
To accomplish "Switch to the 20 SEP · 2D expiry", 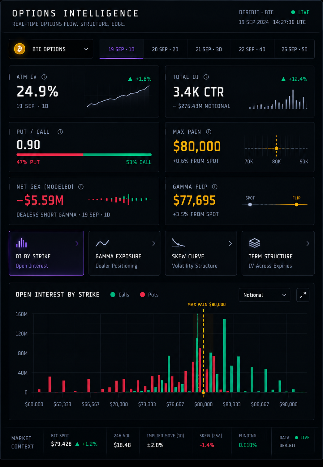I will click(x=165, y=49).
